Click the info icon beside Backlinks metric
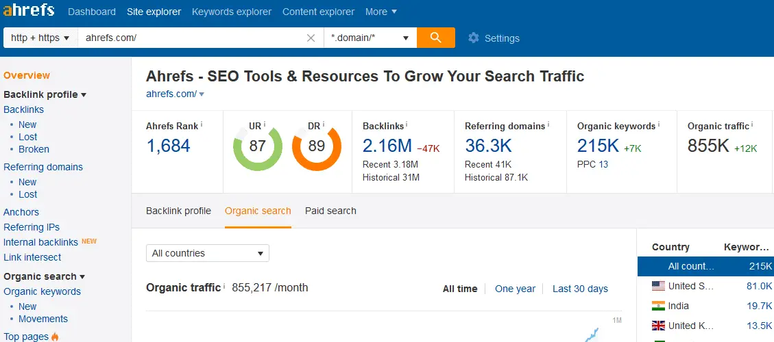The height and width of the screenshot is (342, 774). pos(407,124)
